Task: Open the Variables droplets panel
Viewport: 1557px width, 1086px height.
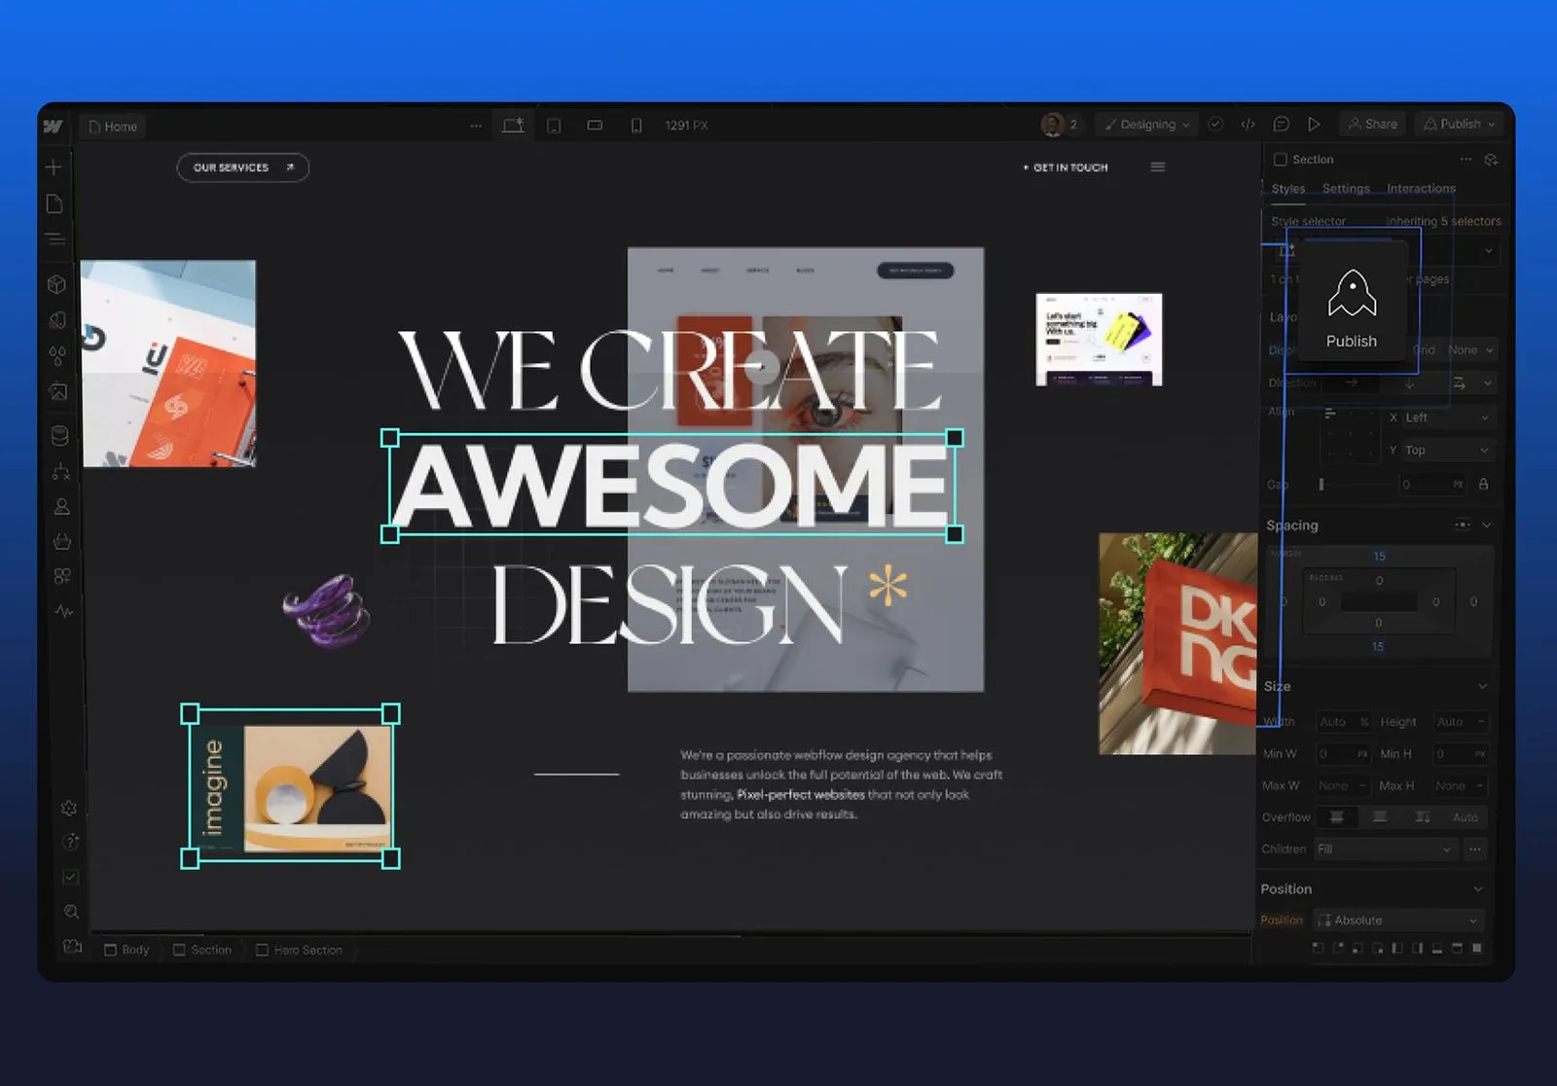Action: point(57,356)
